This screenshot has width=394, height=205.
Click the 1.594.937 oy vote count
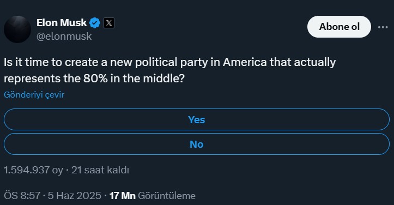(33, 170)
